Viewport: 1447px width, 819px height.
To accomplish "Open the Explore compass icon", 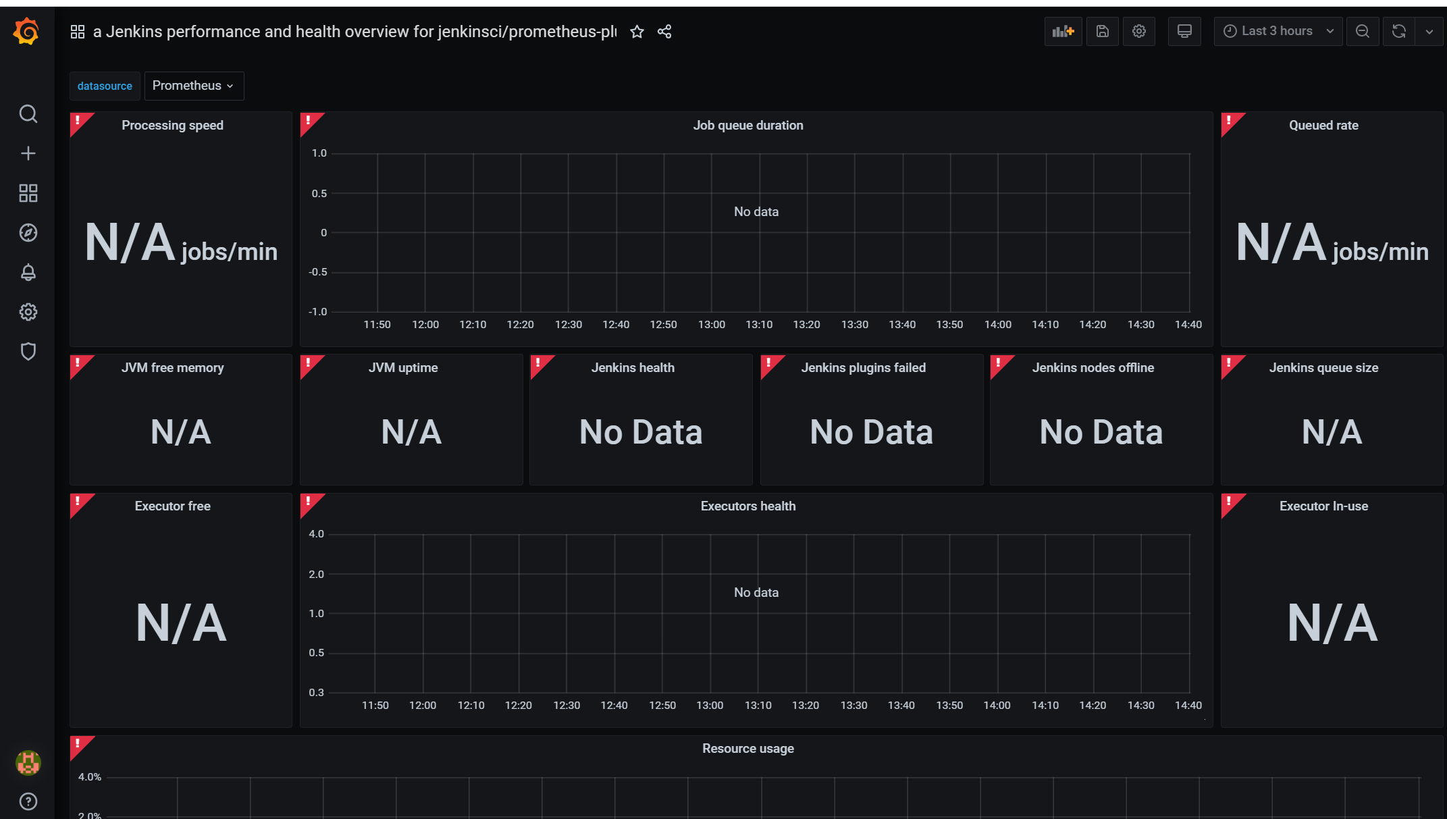I will 28,233.
